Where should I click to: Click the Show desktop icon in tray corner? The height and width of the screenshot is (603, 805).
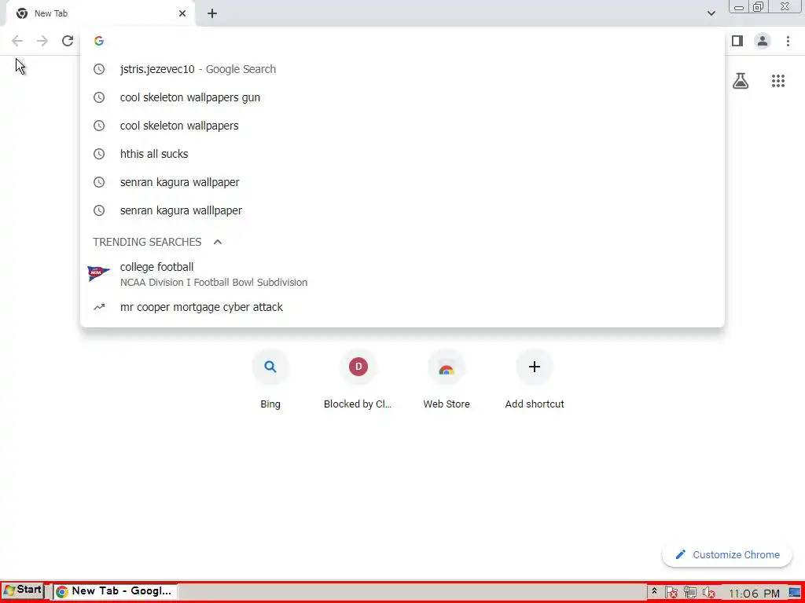[x=795, y=593]
